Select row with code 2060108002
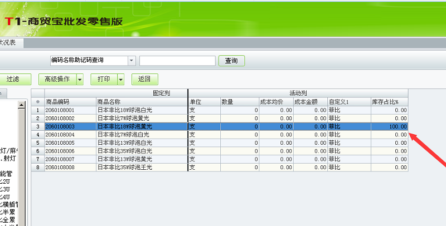446x226 pixels. coord(219,118)
